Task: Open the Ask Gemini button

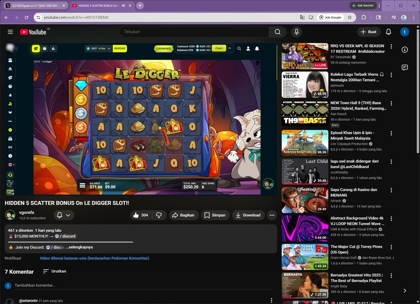Action: click(x=363, y=5)
